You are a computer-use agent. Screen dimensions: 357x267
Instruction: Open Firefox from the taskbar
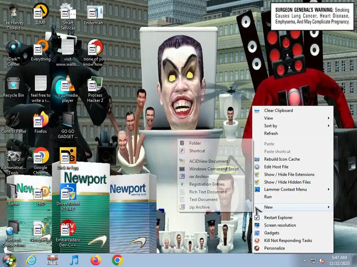point(96,260)
